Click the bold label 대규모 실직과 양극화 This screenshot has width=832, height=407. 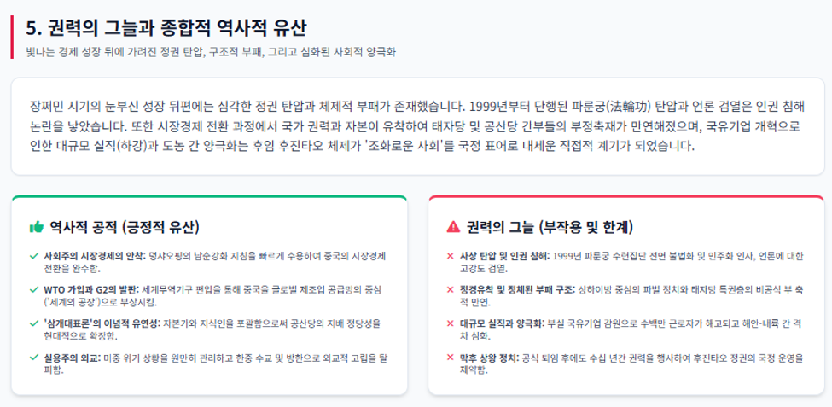[x=503, y=323]
